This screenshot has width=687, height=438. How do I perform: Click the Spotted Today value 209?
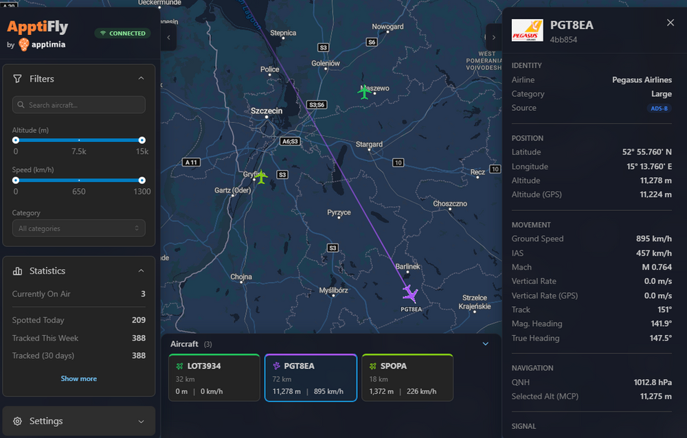139,320
